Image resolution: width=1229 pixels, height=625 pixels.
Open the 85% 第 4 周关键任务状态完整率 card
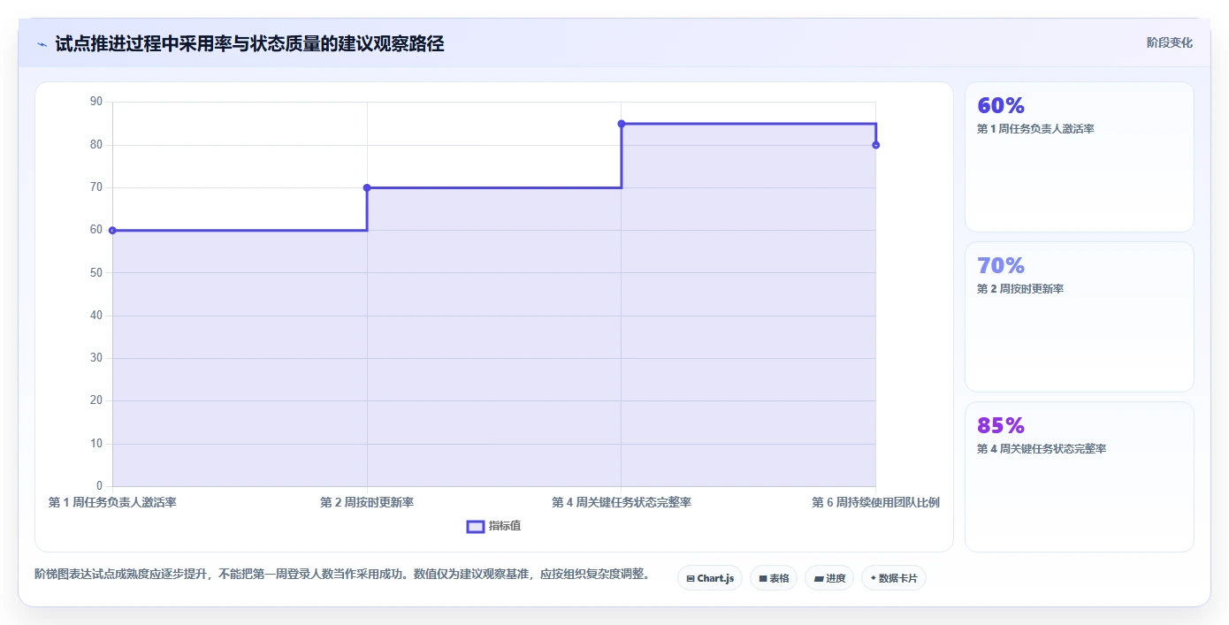point(1080,476)
